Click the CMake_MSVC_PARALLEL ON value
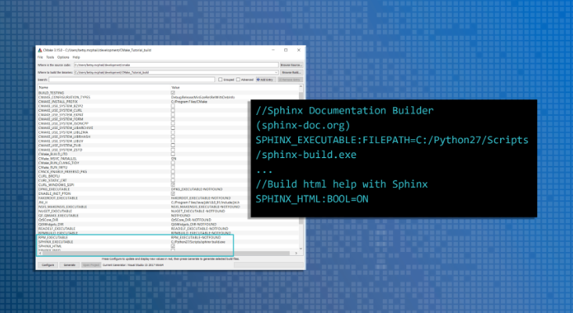The image size is (573, 313). point(174,159)
